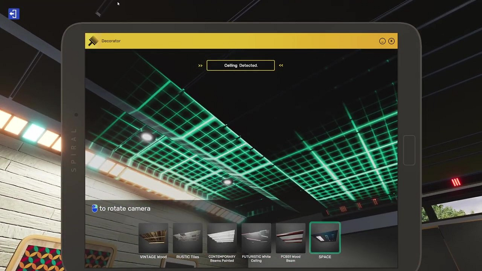Choose the RUSTIC Tiles ceiling style
Image resolution: width=482 pixels, height=271 pixels.
click(188, 238)
